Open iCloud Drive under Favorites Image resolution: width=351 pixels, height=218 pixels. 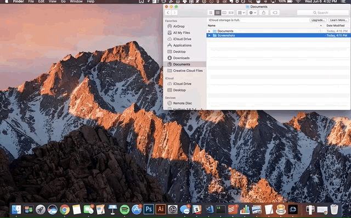click(182, 39)
